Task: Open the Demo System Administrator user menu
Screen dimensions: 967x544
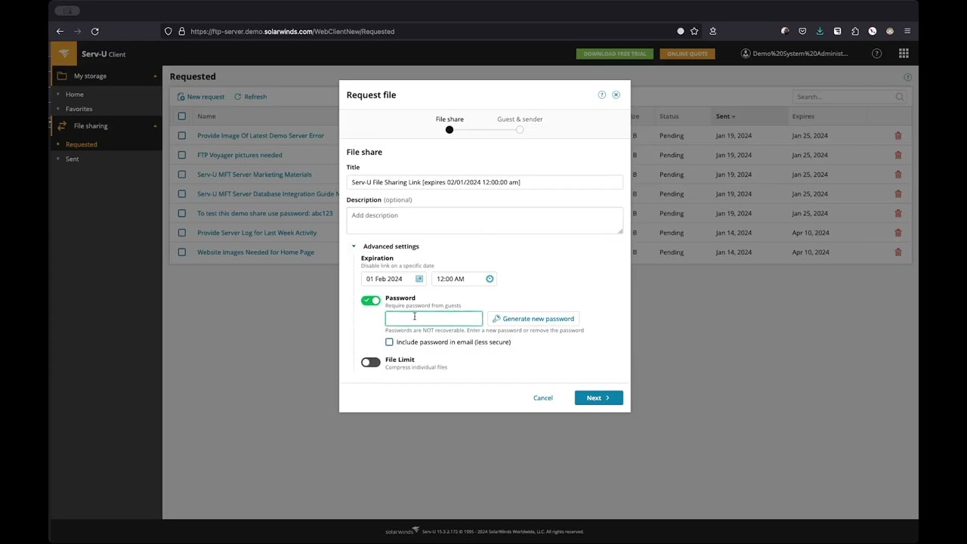Action: 794,54
